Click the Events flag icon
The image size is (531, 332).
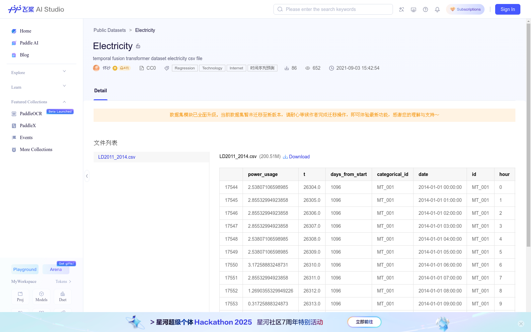[14, 137]
